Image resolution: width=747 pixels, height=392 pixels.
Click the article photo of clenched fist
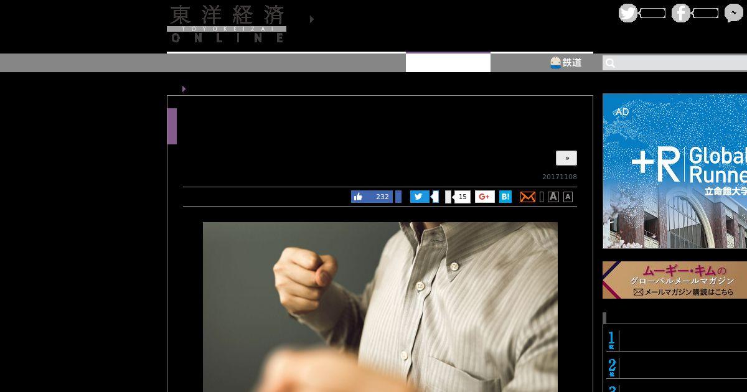pos(380,307)
